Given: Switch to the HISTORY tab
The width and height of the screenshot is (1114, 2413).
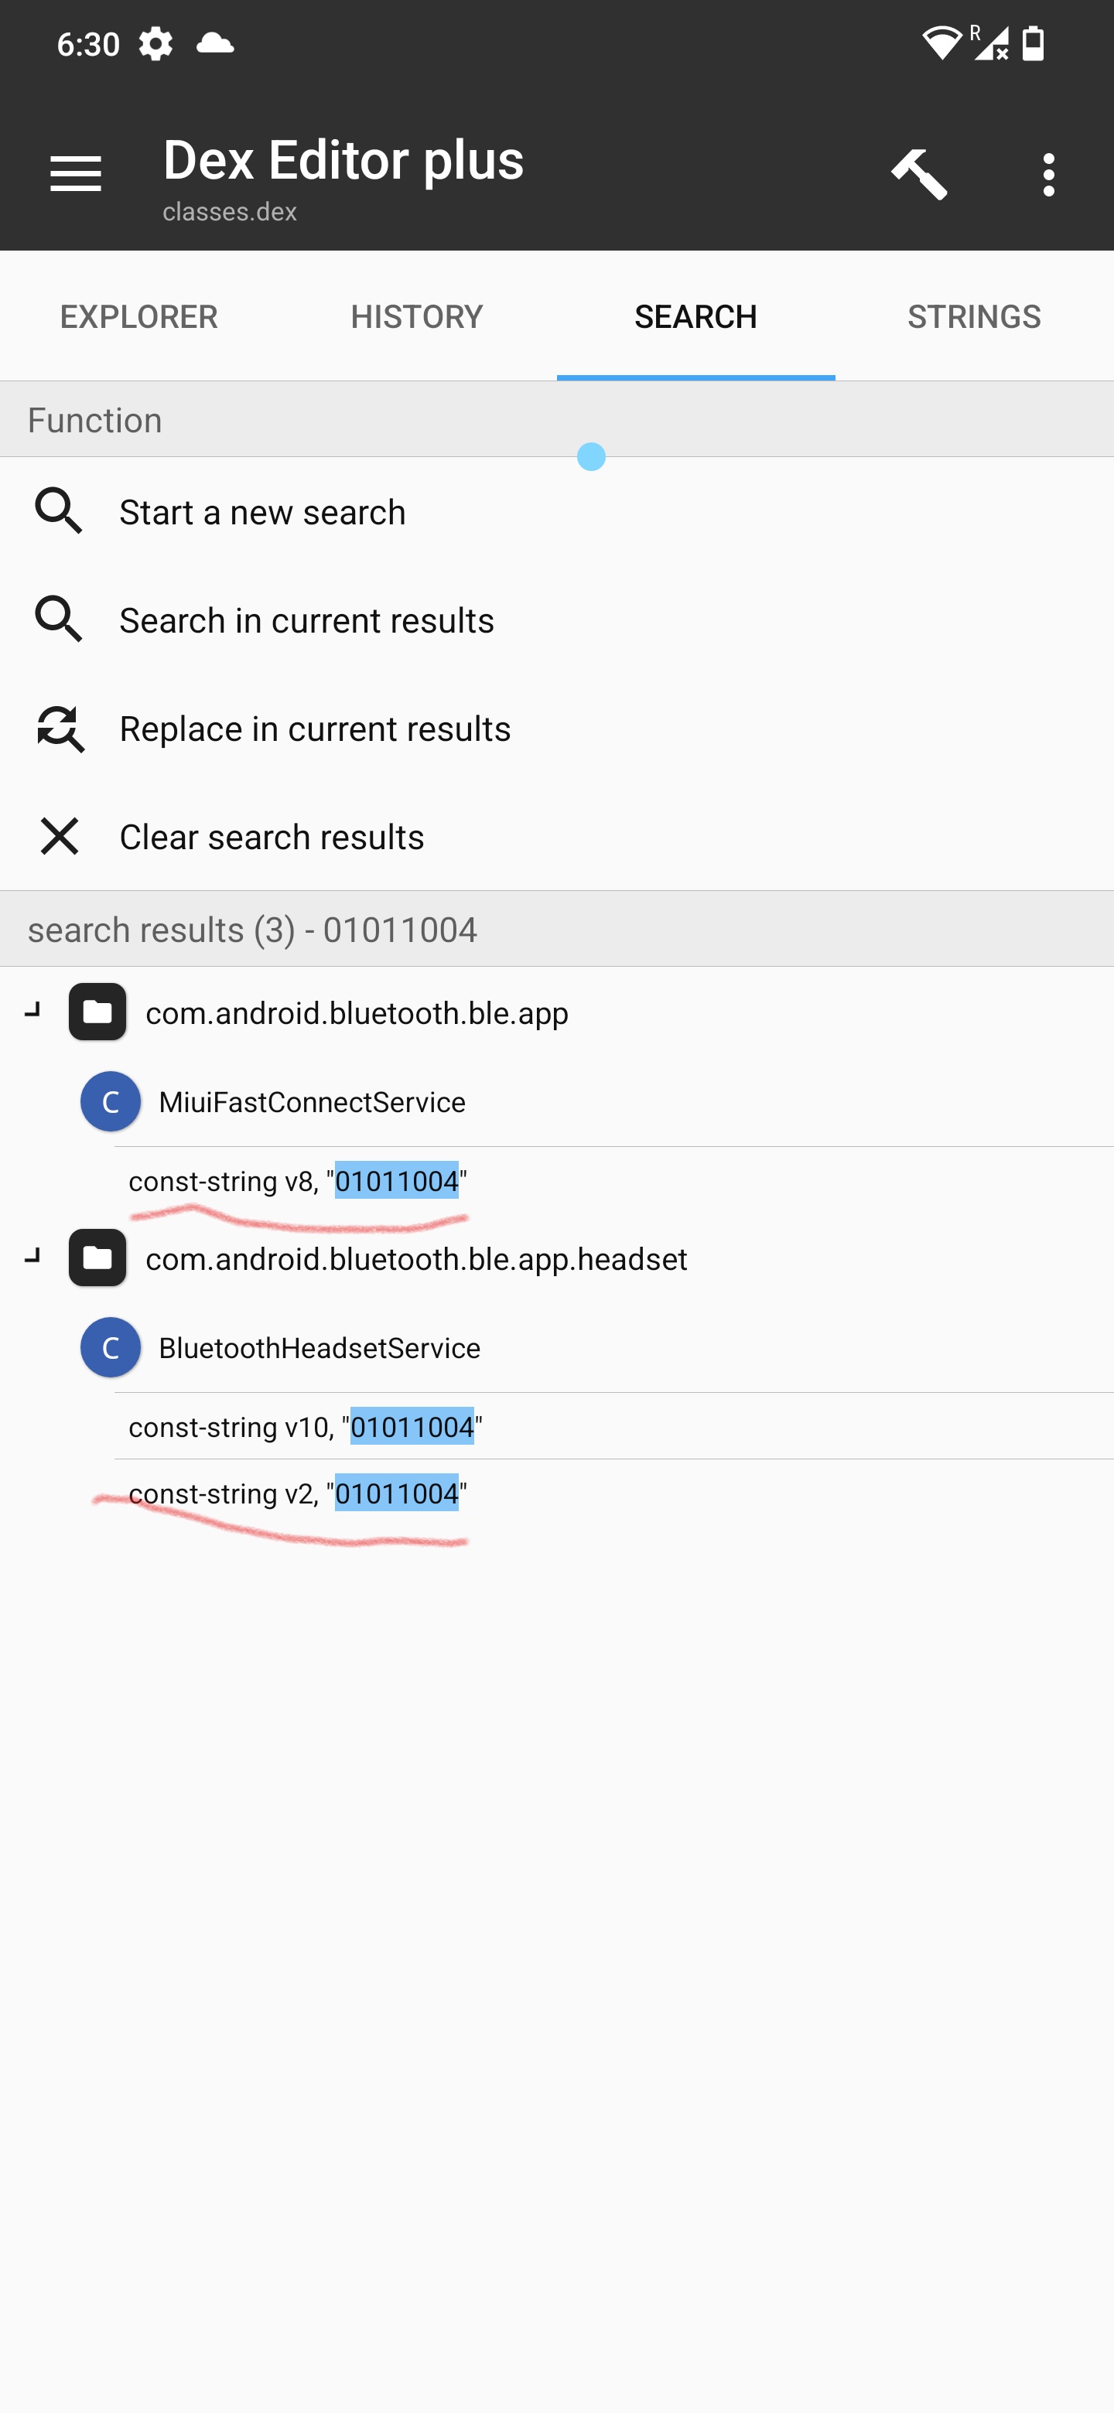Looking at the screenshot, I should 417,316.
